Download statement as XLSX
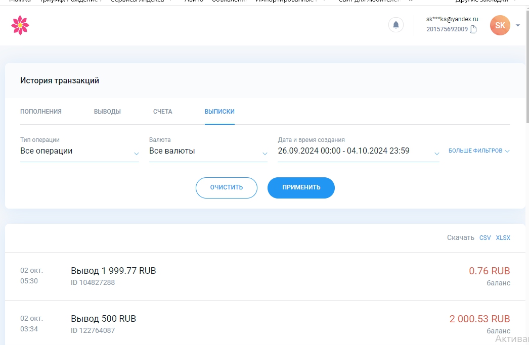 [x=503, y=237]
